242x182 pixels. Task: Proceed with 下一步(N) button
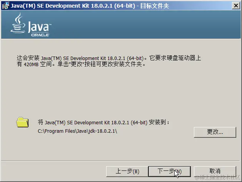(169, 172)
